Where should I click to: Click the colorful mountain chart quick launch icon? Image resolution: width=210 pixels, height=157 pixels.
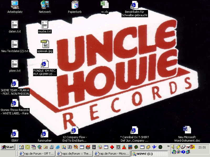pos(124,147)
